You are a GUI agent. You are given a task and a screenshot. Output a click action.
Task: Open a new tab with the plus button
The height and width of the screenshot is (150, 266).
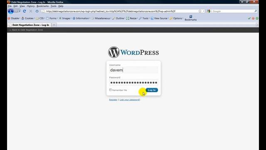54,25
